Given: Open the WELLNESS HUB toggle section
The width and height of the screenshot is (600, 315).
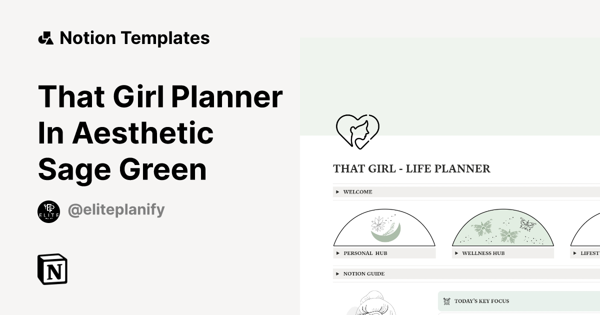Looking at the screenshot, I should point(482,253).
